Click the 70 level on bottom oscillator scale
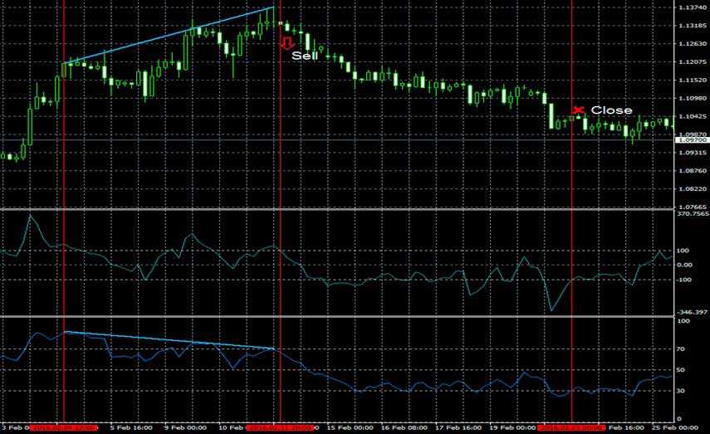The image size is (710, 434). pos(683,350)
